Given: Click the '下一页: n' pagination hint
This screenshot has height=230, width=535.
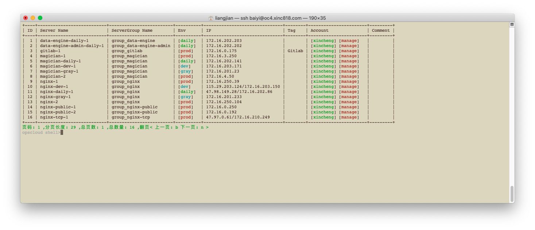Looking at the screenshot, I should click(x=192, y=128).
